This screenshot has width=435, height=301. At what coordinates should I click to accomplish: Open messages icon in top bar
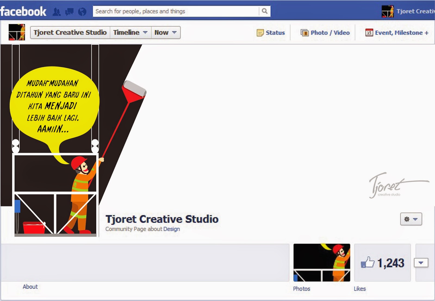pyautogui.click(x=69, y=12)
